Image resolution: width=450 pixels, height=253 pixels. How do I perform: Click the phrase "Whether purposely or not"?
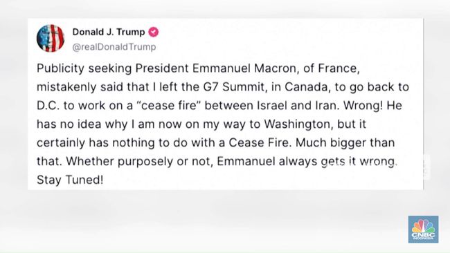(x=123, y=161)
